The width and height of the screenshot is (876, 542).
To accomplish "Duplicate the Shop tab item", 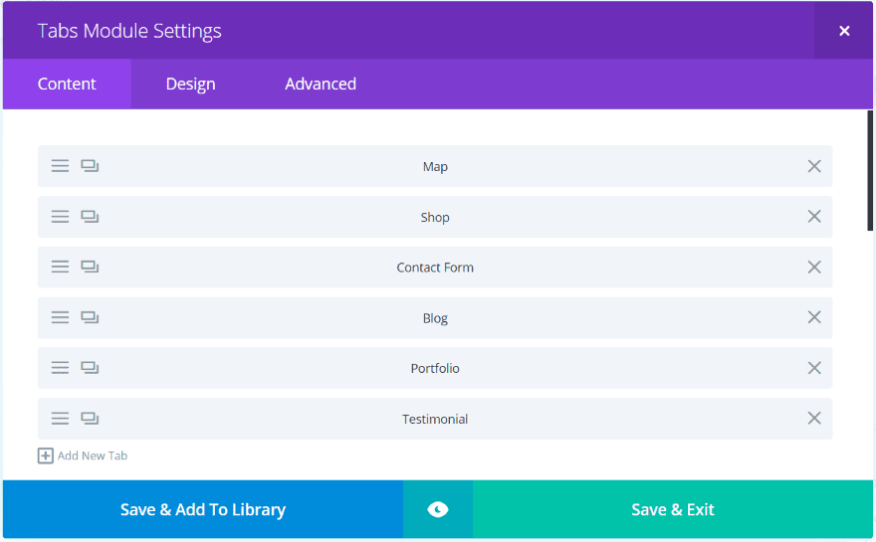I will coord(90,217).
